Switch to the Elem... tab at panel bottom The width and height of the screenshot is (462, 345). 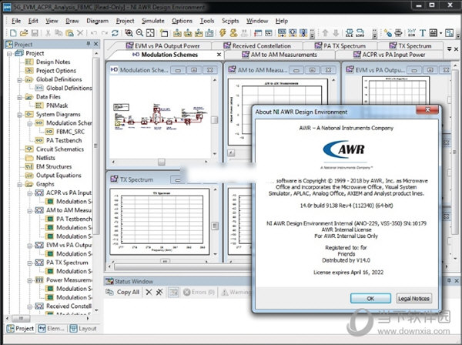click(52, 329)
